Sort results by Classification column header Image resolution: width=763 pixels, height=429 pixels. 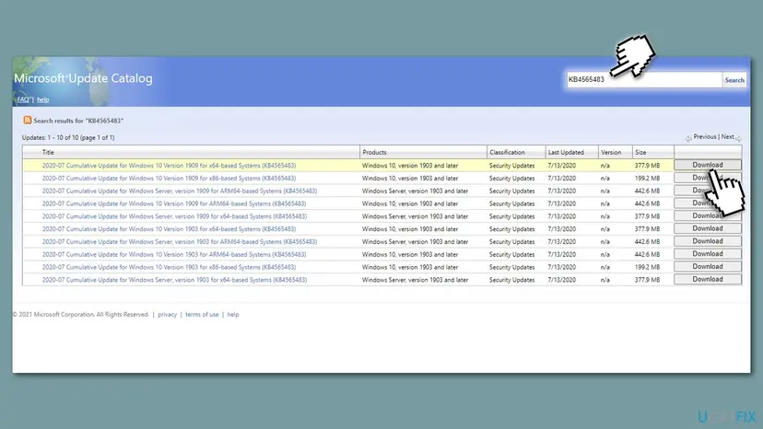507,152
